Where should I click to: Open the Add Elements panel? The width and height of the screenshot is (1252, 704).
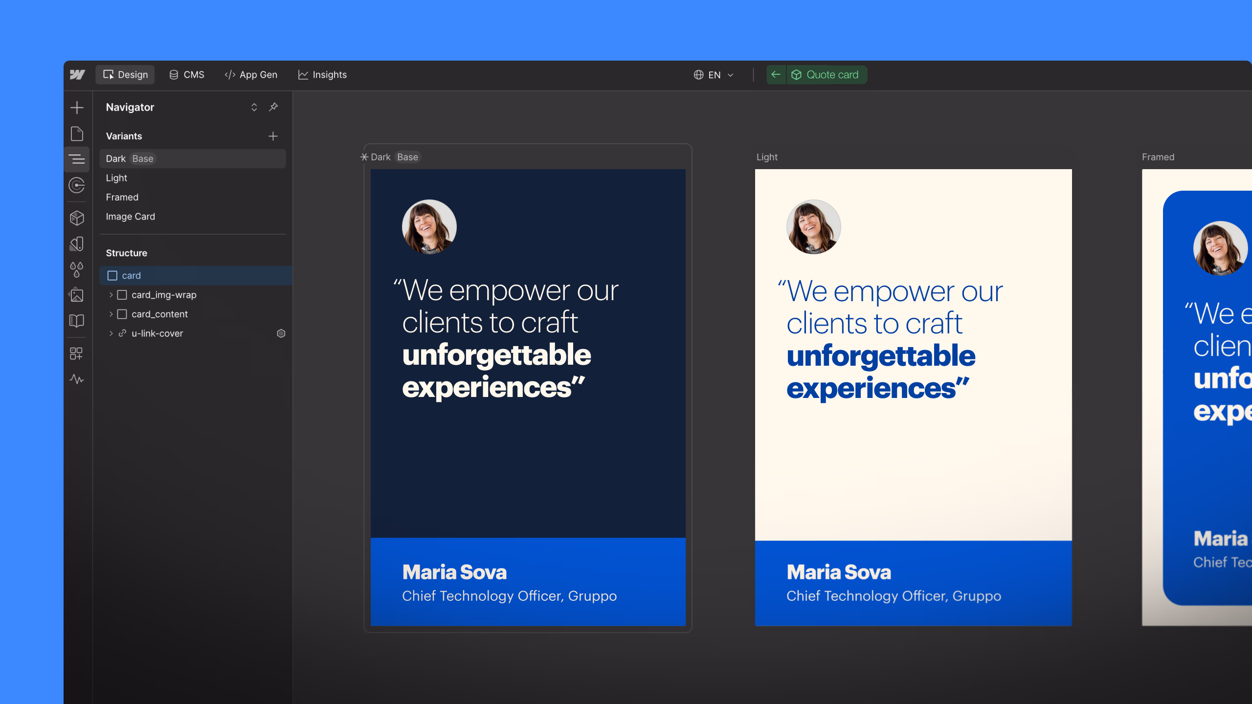[x=77, y=108]
